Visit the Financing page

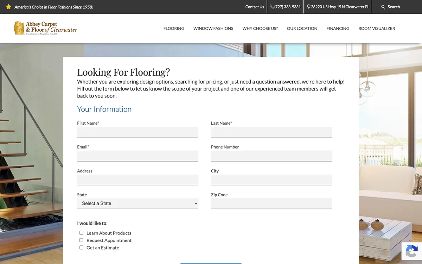click(x=338, y=29)
